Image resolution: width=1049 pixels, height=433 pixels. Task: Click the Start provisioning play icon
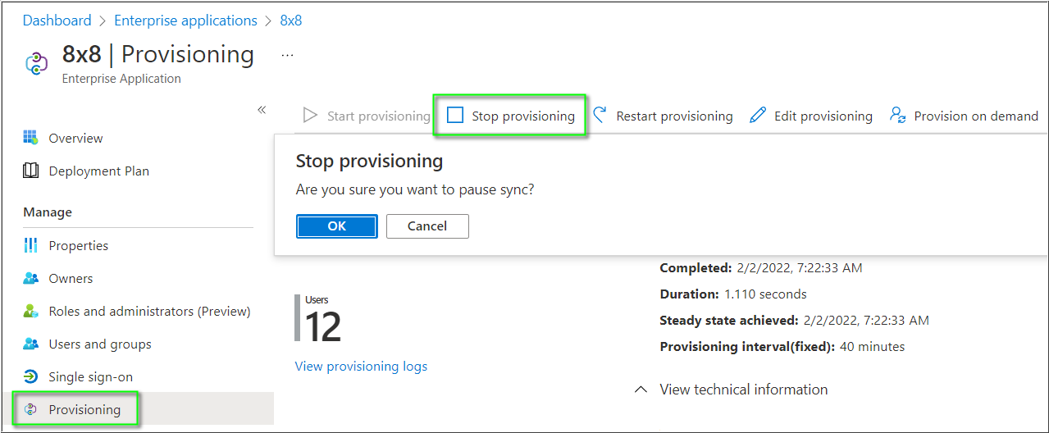coord(310,116)
